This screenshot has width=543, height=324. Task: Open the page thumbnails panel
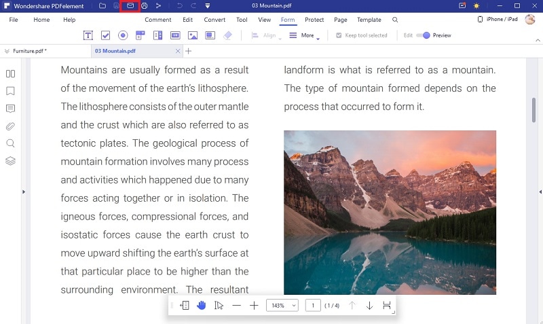click(10, 73)
